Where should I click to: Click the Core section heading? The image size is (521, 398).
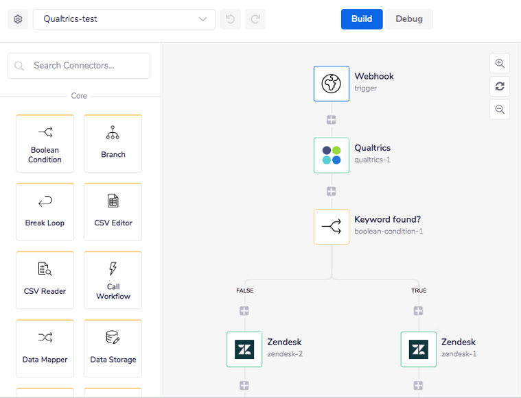coord(79,96)
